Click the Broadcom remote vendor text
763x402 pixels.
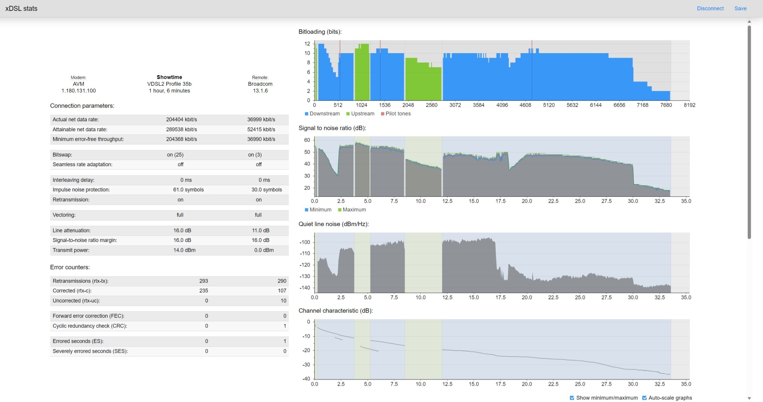260,84
